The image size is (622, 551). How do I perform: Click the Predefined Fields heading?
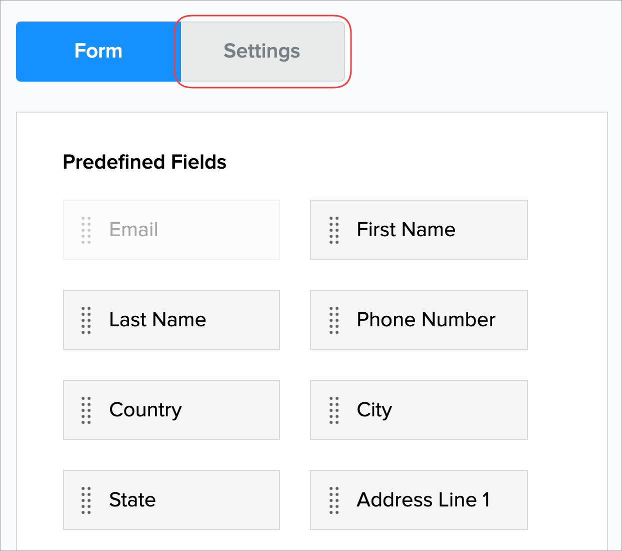pos(144,162)
